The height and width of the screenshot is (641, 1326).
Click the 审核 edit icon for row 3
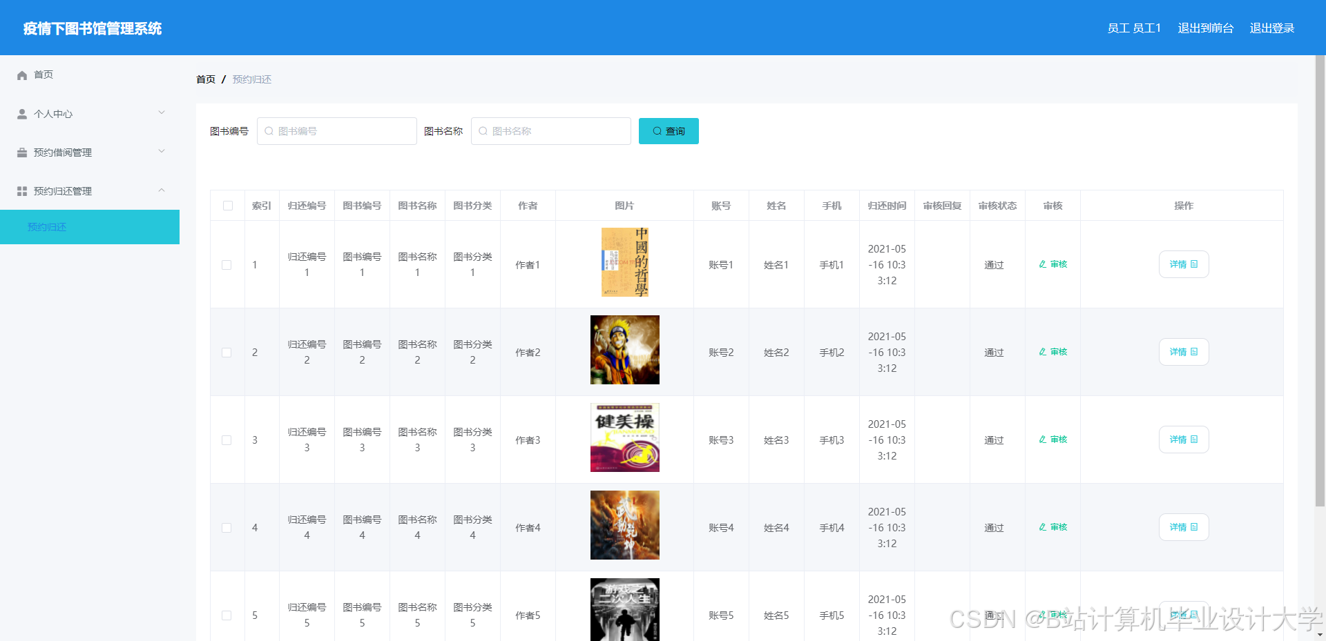click(x=1043, y=440)
